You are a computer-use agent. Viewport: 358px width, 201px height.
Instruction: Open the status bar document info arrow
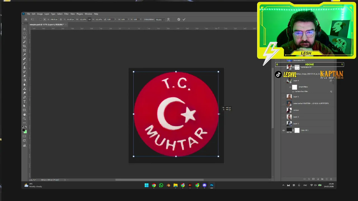pyautogui.click(x=65, y=180)
